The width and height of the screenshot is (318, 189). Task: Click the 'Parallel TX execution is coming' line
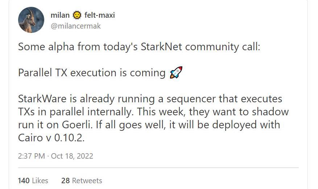click(x=92, y=73)
